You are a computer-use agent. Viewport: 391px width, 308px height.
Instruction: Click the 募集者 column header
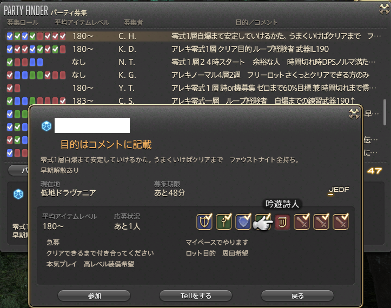coord(134,23)
